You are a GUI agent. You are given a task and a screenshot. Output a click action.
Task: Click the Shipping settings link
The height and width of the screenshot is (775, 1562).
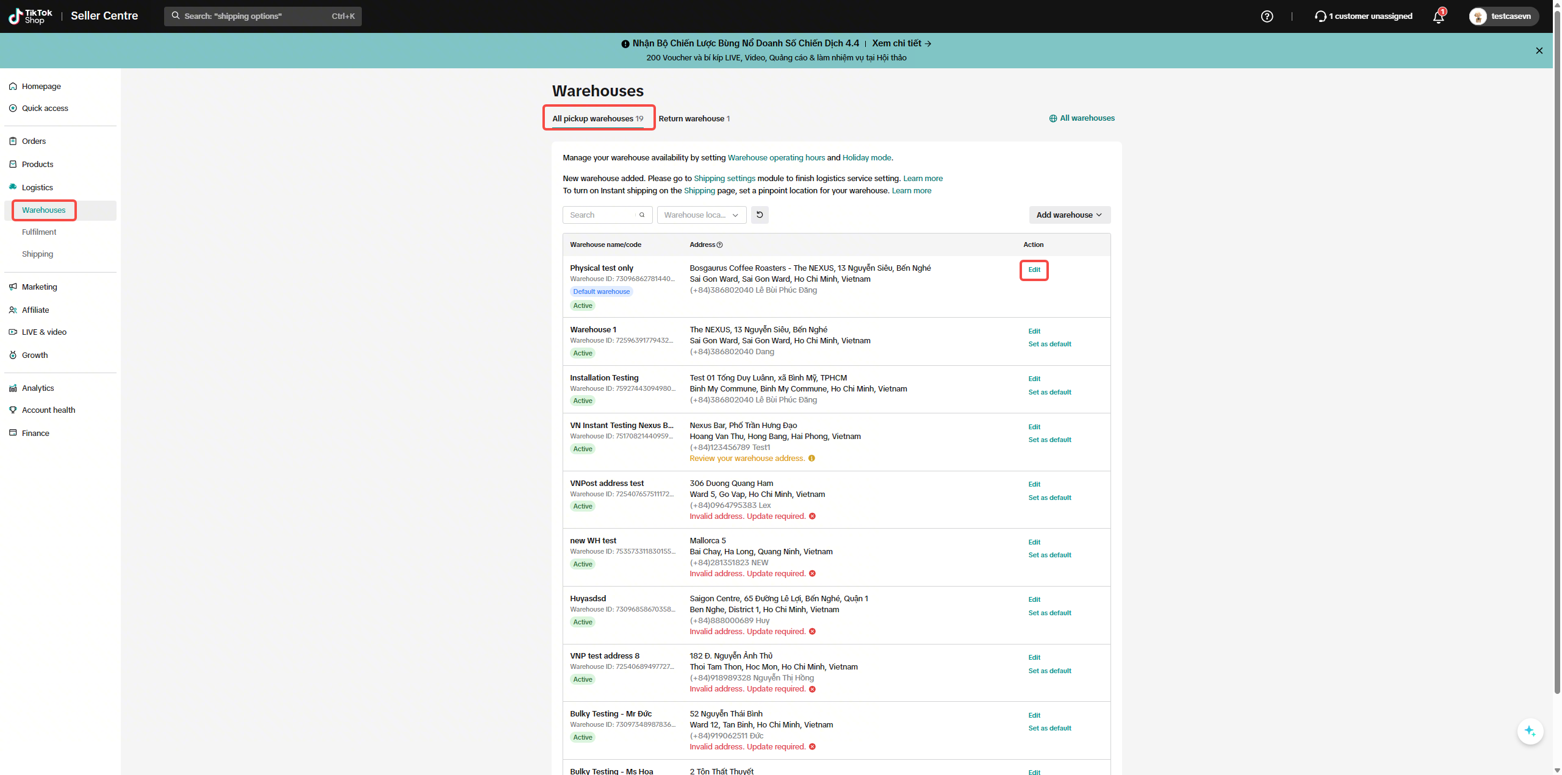(724, 179)
